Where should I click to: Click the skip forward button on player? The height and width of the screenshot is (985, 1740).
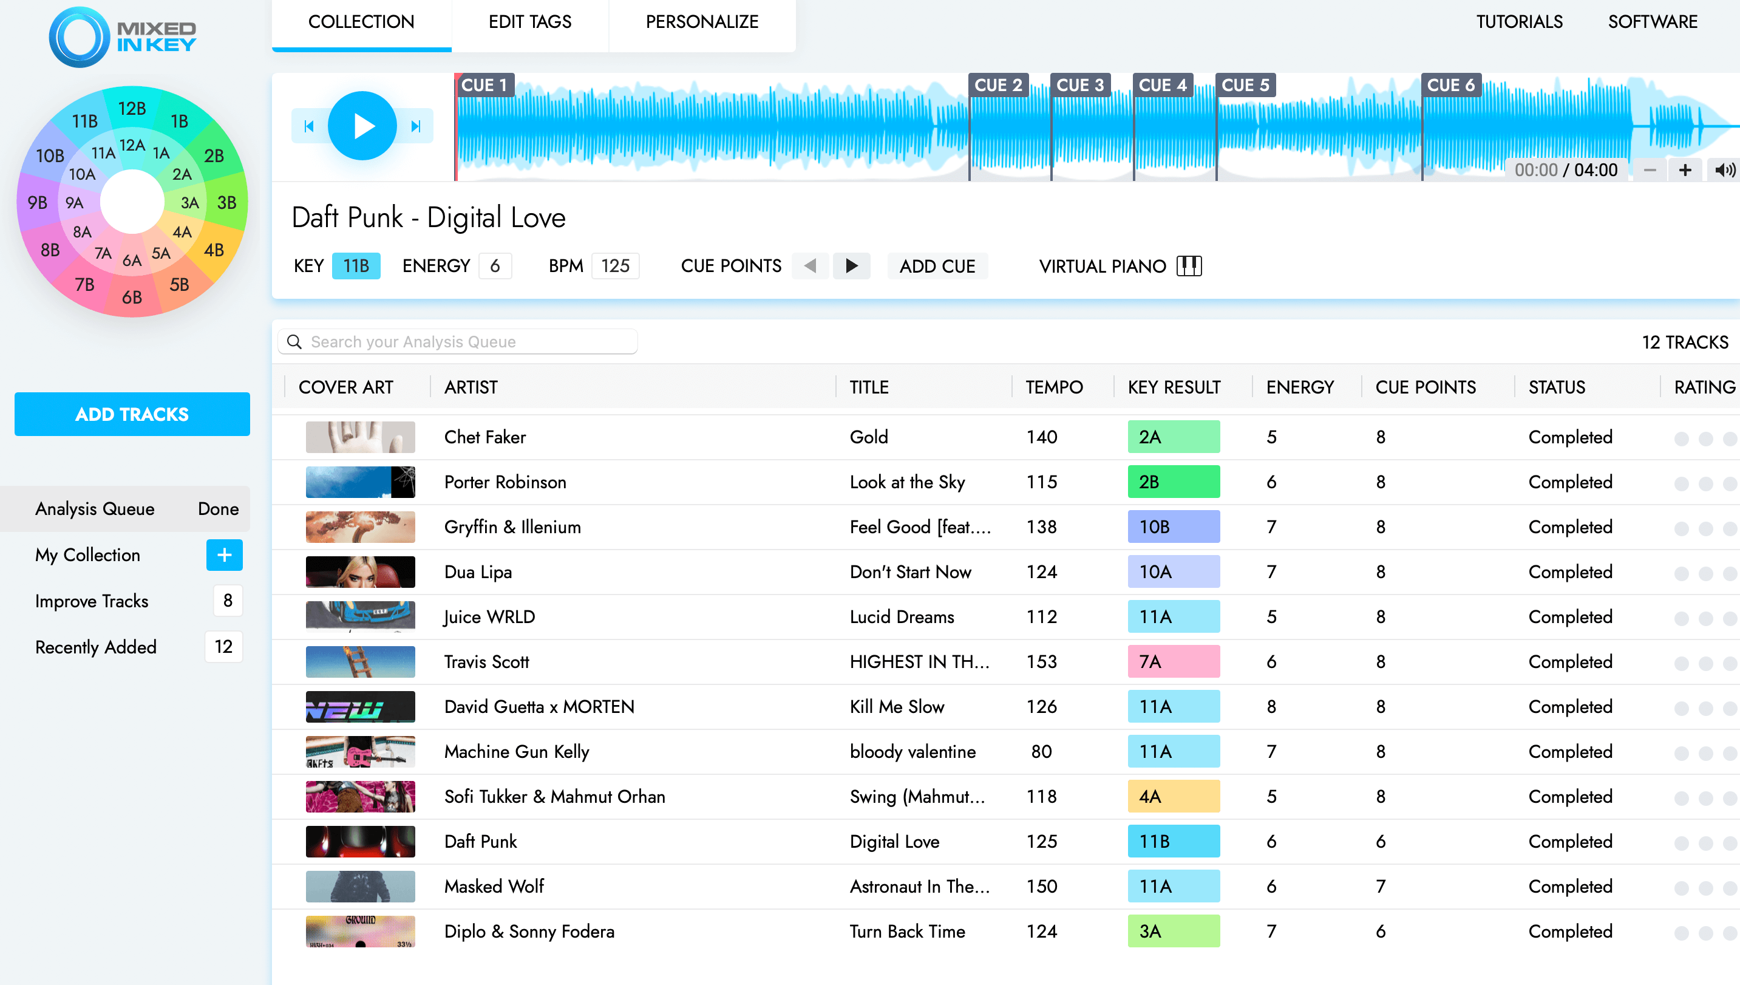click(415, 126)
